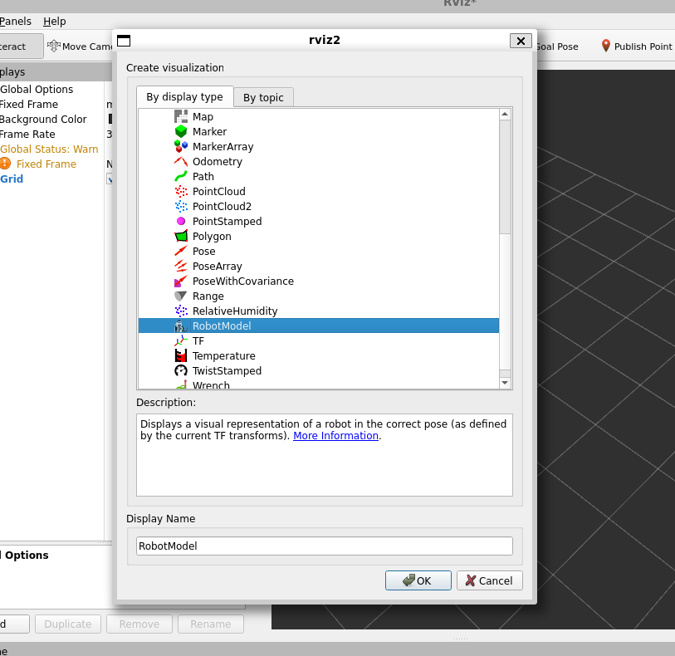Select the Map display type icon
675x656 pixels.
[181, 116]
